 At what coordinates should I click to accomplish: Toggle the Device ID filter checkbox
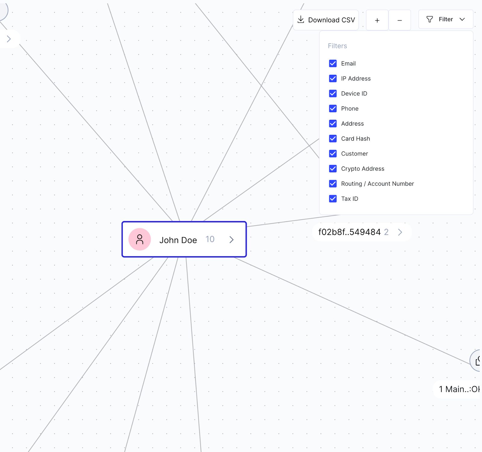[333, 94]
